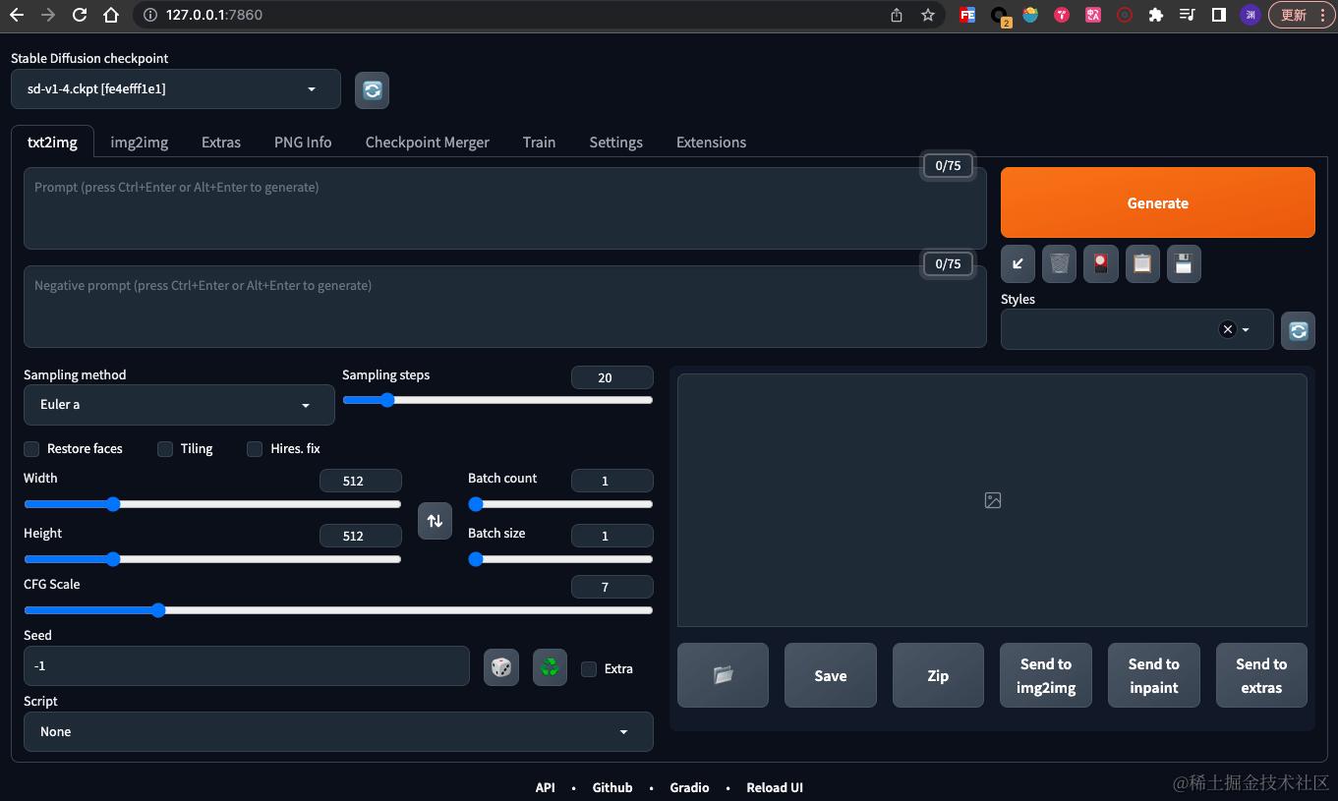Click the Save button
The height and width of the screenshot is (801, 1338).
[831, 675]
